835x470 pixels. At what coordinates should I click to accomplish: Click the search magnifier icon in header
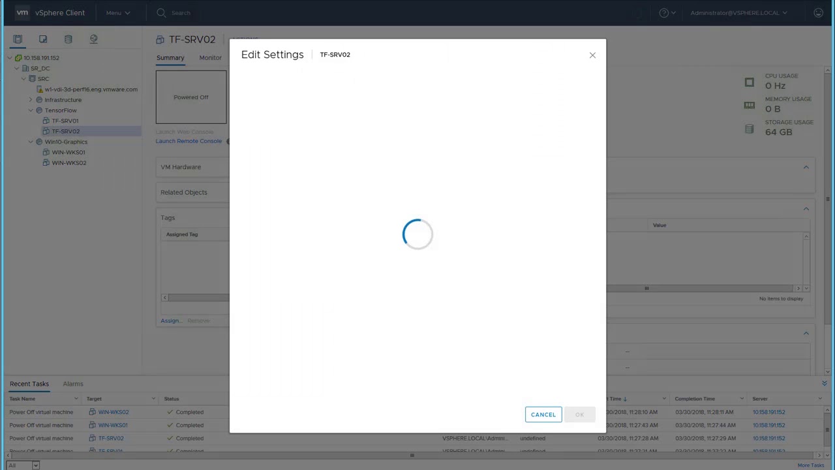point(161,12)
